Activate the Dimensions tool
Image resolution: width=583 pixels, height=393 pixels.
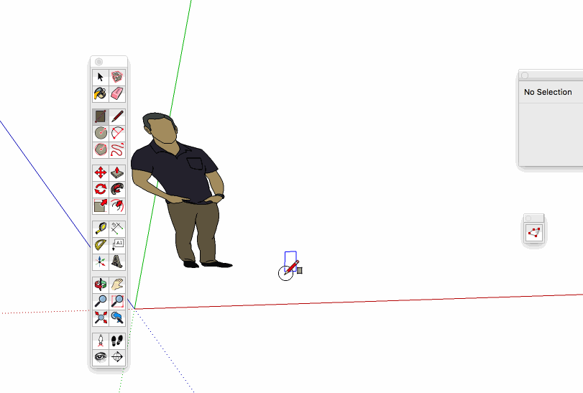pos(117,228)
